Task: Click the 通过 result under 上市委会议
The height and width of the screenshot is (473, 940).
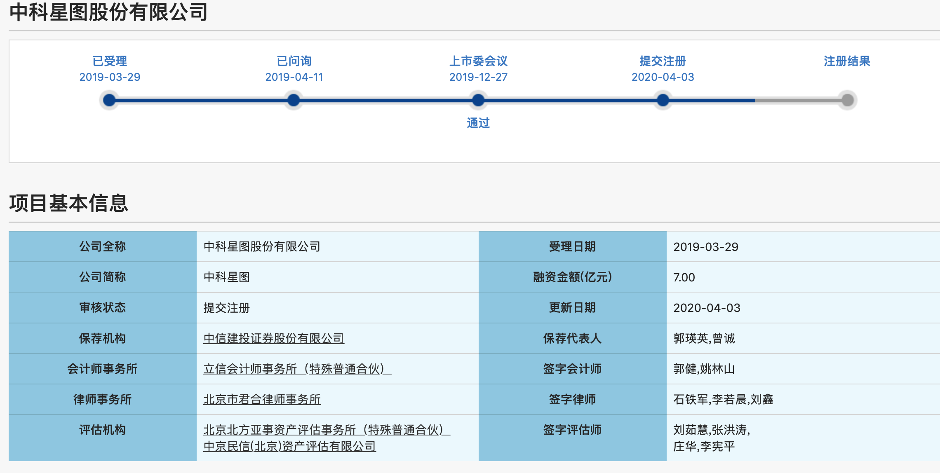Action: [478, 123]
